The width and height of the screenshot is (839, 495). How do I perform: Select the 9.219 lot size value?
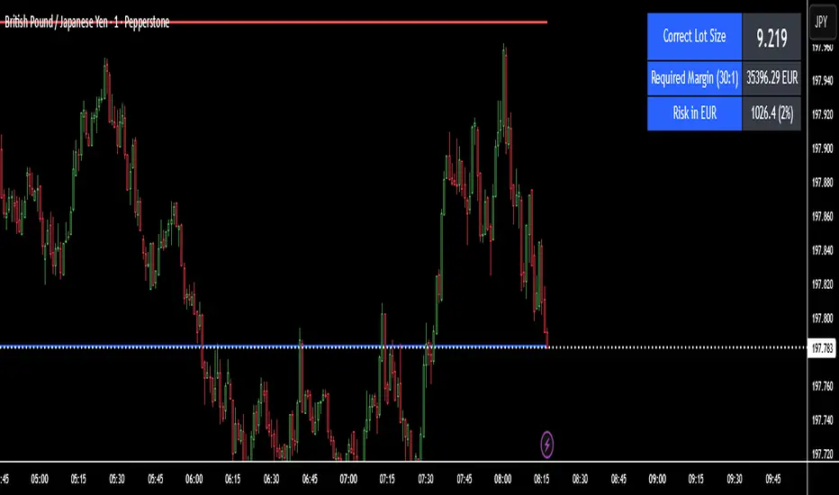pos(771,38)
